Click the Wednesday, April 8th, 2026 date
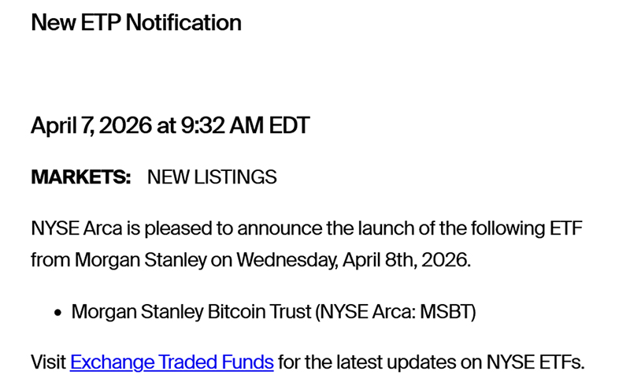The height and width of the screenshot is (390, 630). click(351, 258)
